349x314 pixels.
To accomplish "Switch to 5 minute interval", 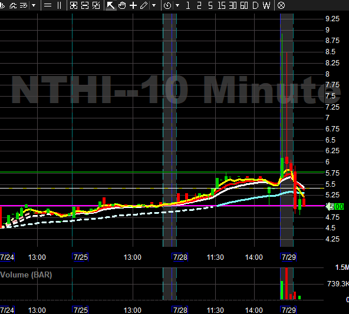I will tap(210, 5).
